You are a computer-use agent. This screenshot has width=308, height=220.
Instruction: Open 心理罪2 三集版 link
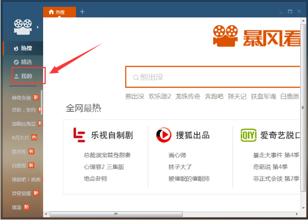[x=104, y=167]
